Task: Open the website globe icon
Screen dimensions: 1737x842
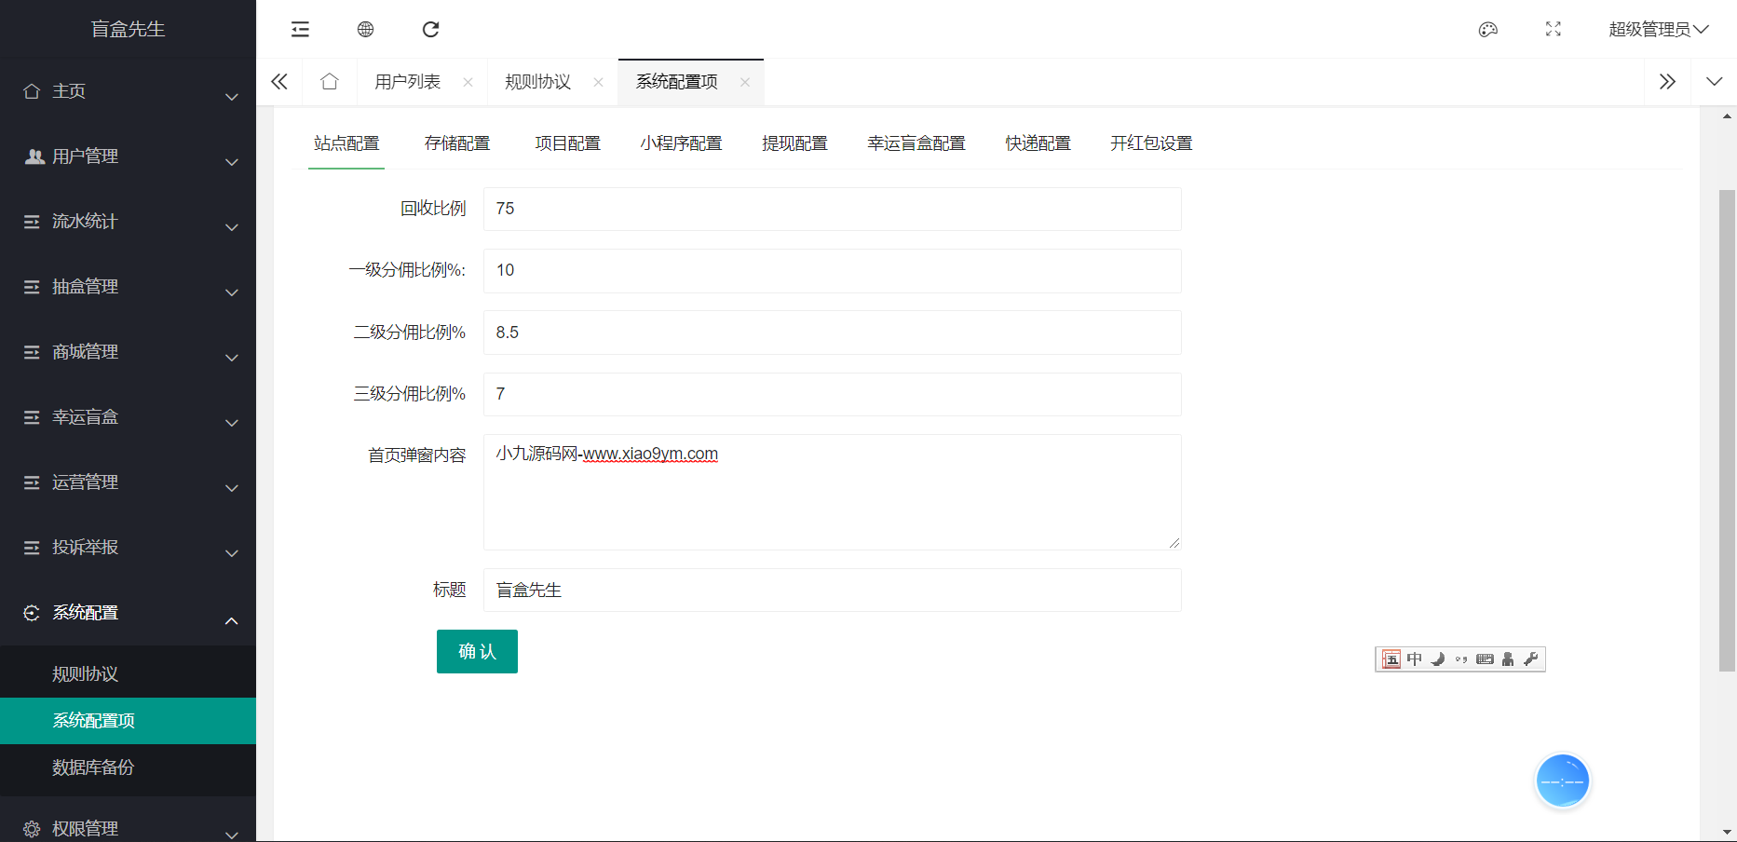Action: click(365, 30)
